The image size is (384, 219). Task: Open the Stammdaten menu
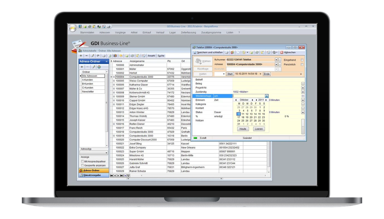coord(87,33)
